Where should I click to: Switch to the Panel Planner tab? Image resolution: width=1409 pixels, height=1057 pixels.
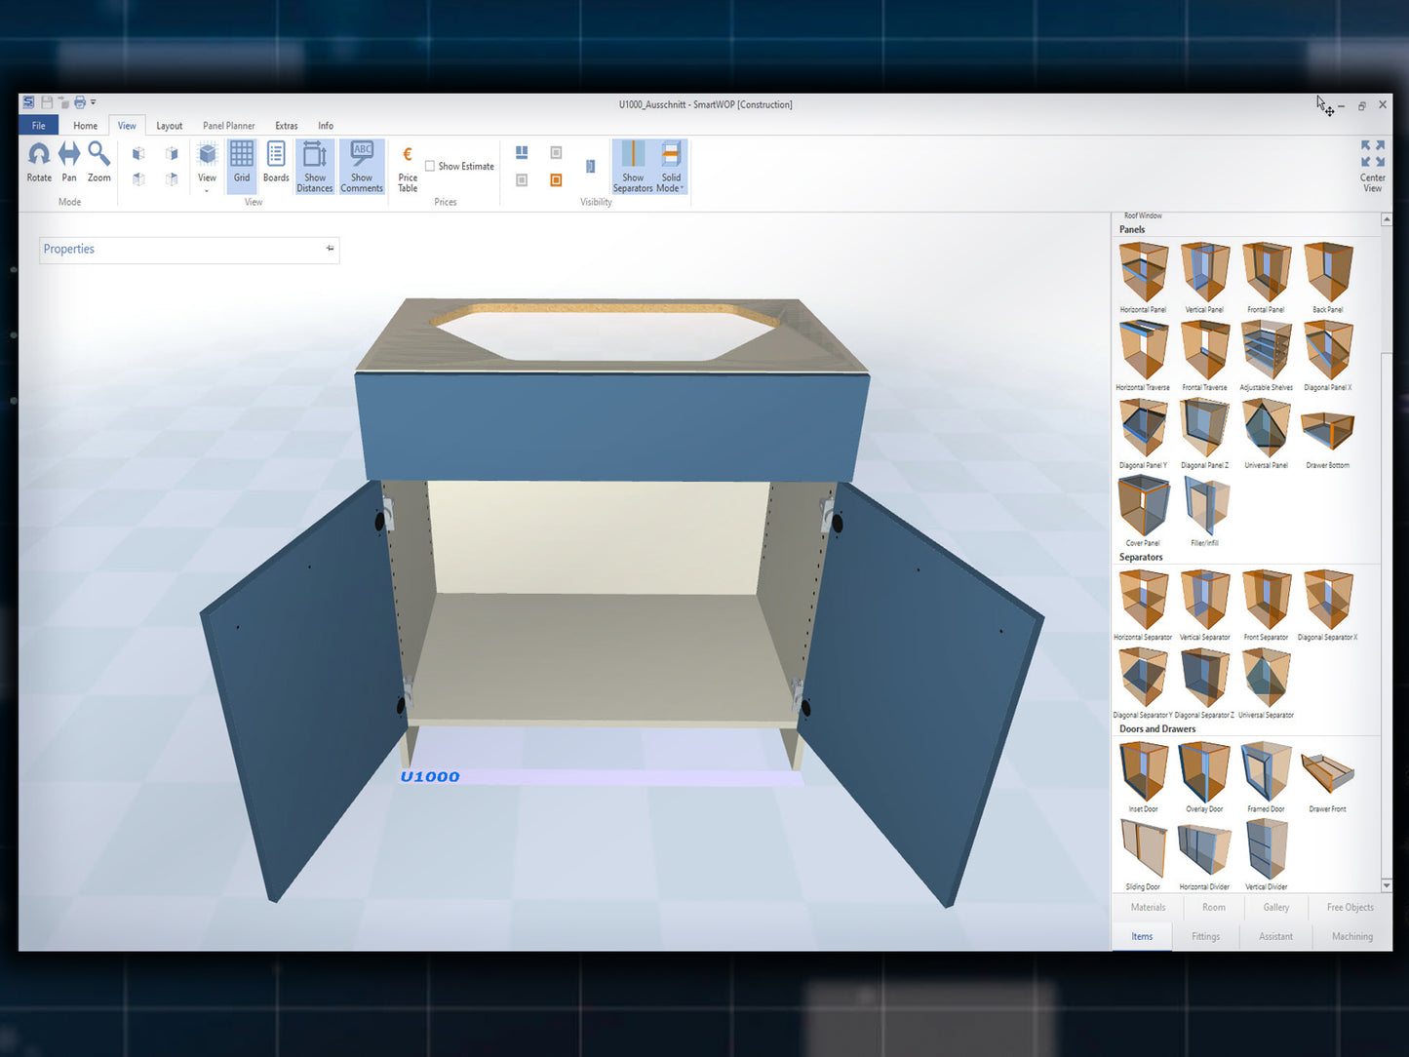pos(228,126)
